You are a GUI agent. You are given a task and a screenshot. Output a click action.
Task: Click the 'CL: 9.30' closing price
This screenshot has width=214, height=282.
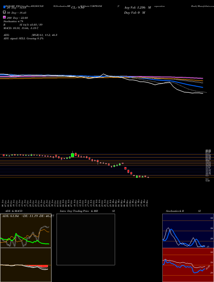(78, 8)
